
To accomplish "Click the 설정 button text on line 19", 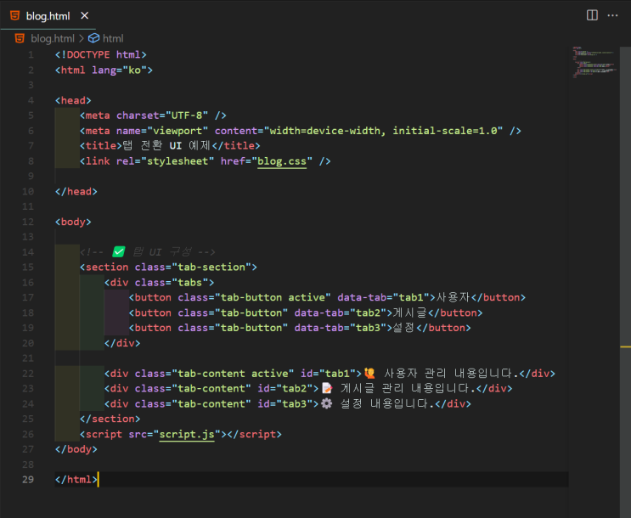I will 403,328.
